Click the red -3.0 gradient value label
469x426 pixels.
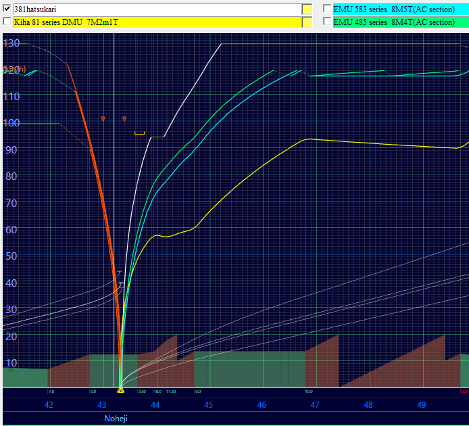pyautogui.click(x=464, y=392)
